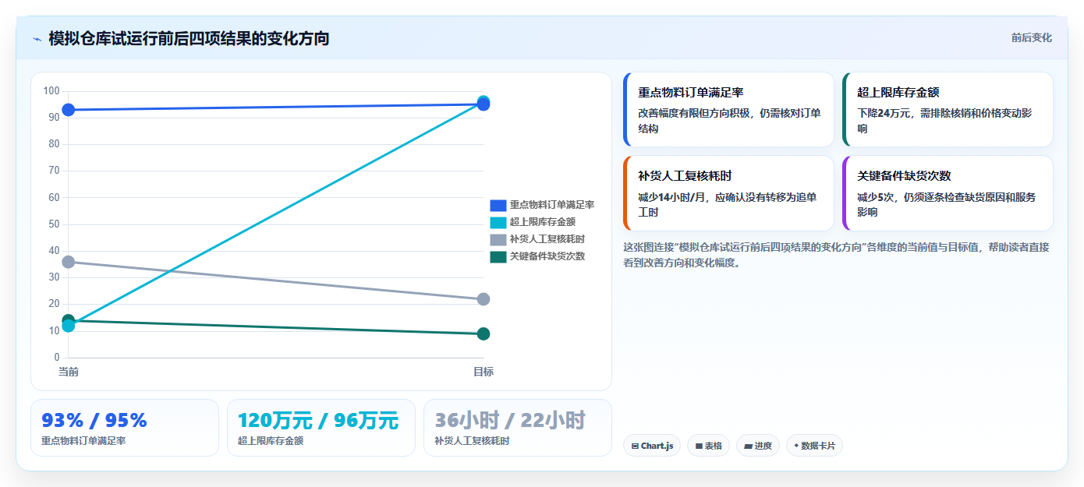Click the 93% / 95% metric card
This screenshot has width=1084, height=487.
point(125,428)
